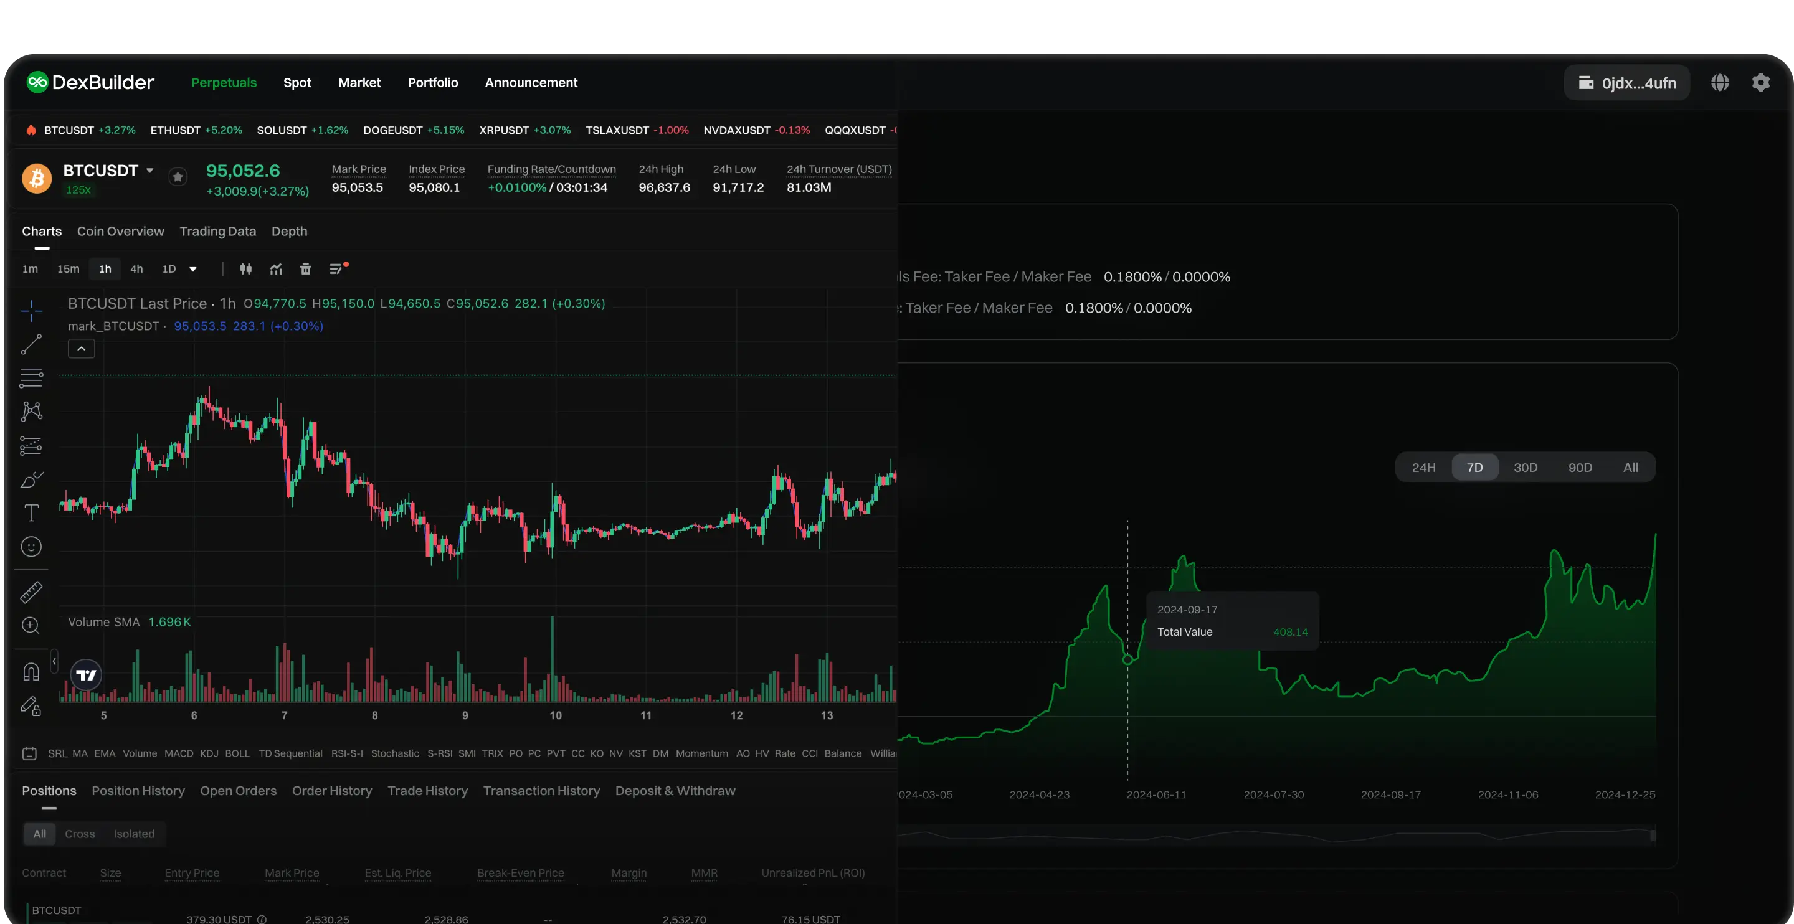Screen dimensions: 1794x924
Task: Remove all drawings with trash icon
Action: coord(305,269)
